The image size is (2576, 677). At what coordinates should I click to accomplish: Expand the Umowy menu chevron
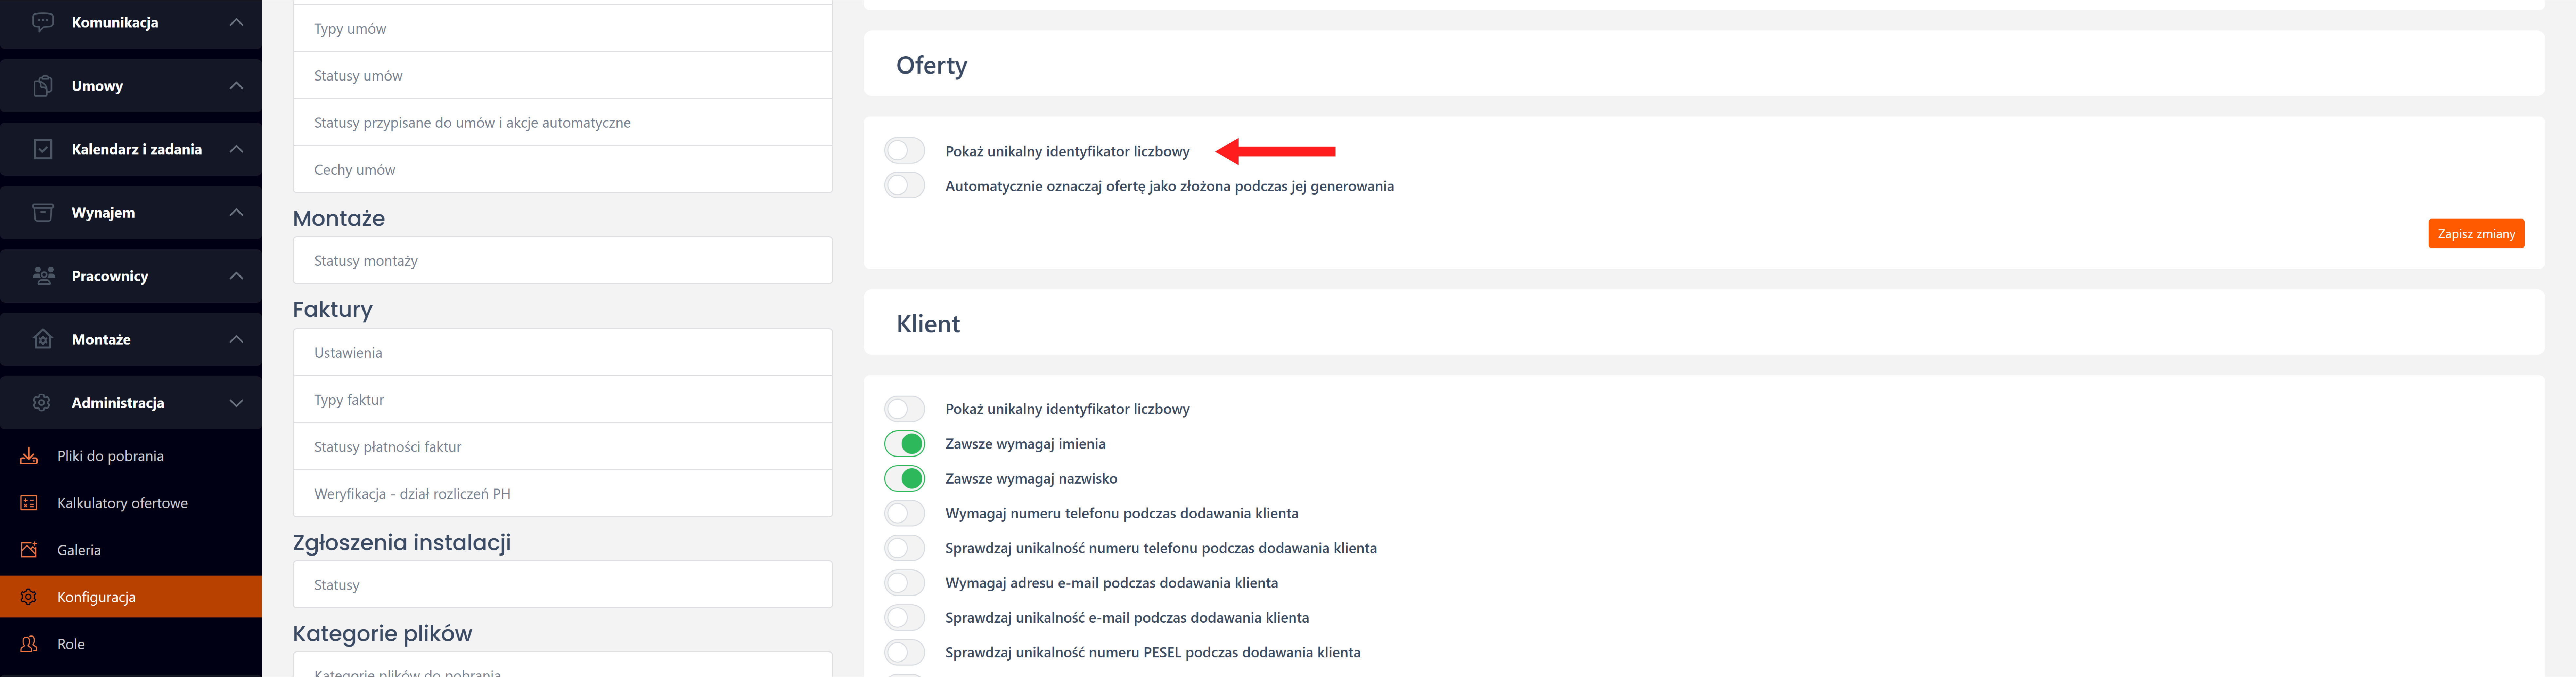(236, 86)
